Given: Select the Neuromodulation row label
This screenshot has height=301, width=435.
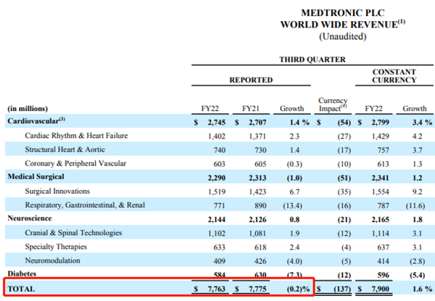Looking at the screenshot, I should (52, 260).
